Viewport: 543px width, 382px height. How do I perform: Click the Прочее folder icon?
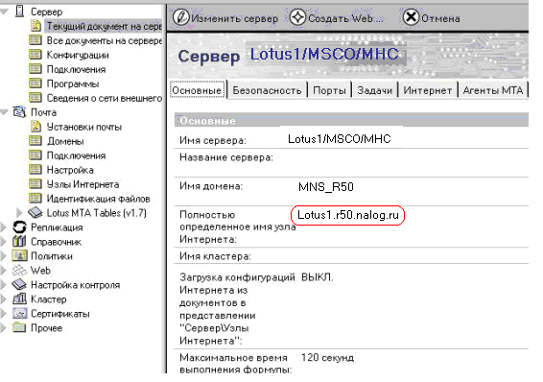[x=19, y=327]
